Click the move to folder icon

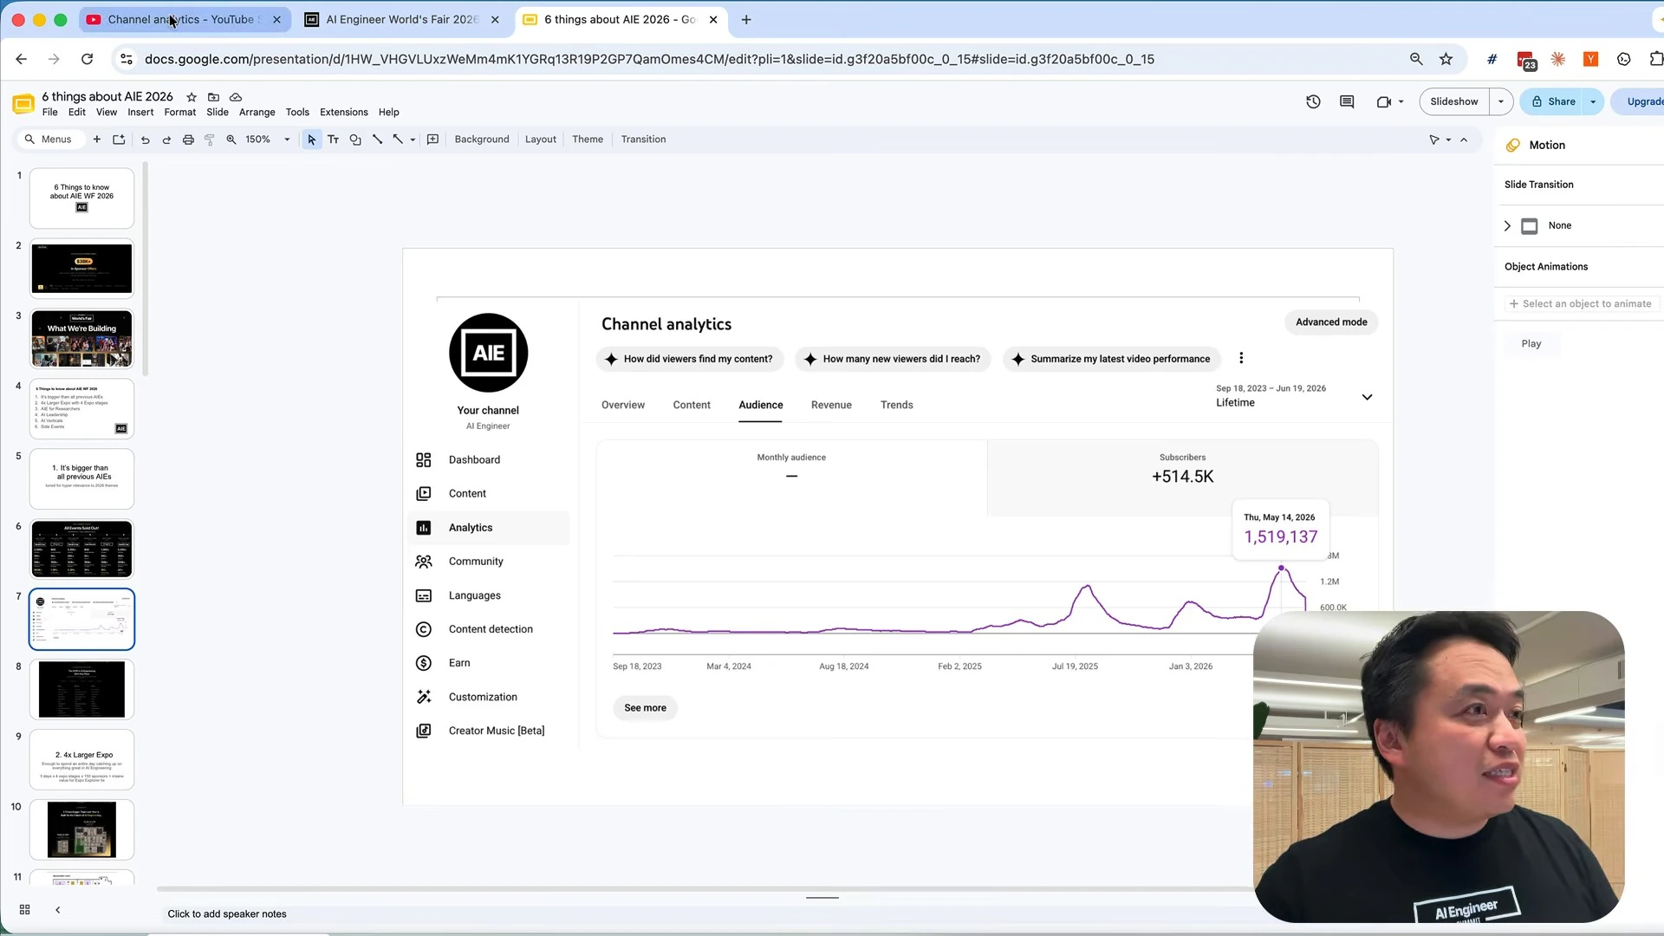(213, 97)
